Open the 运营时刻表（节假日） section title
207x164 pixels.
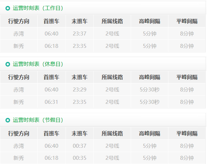click(38, 120)
